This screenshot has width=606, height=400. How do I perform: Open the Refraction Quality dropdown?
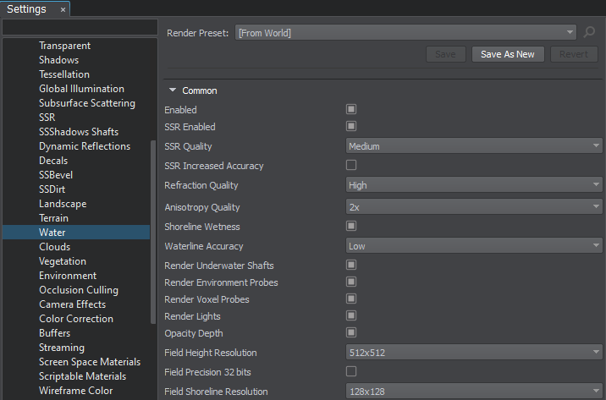[473, 185]
